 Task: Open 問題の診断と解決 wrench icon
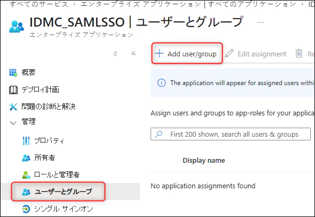(x=13, y=107)
